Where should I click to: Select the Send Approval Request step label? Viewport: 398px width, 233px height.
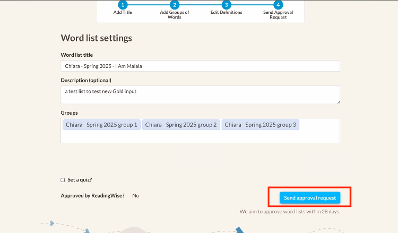278,14
